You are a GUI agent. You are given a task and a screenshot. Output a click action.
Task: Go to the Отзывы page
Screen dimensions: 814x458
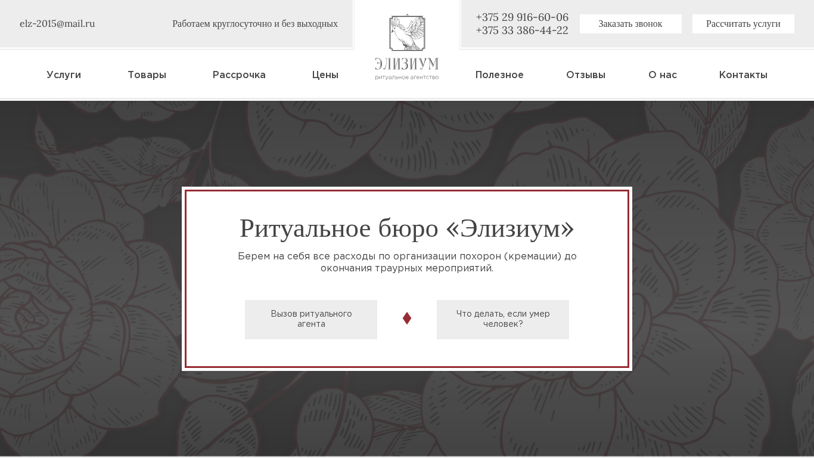pyautogui.click(x=586, y=75)
